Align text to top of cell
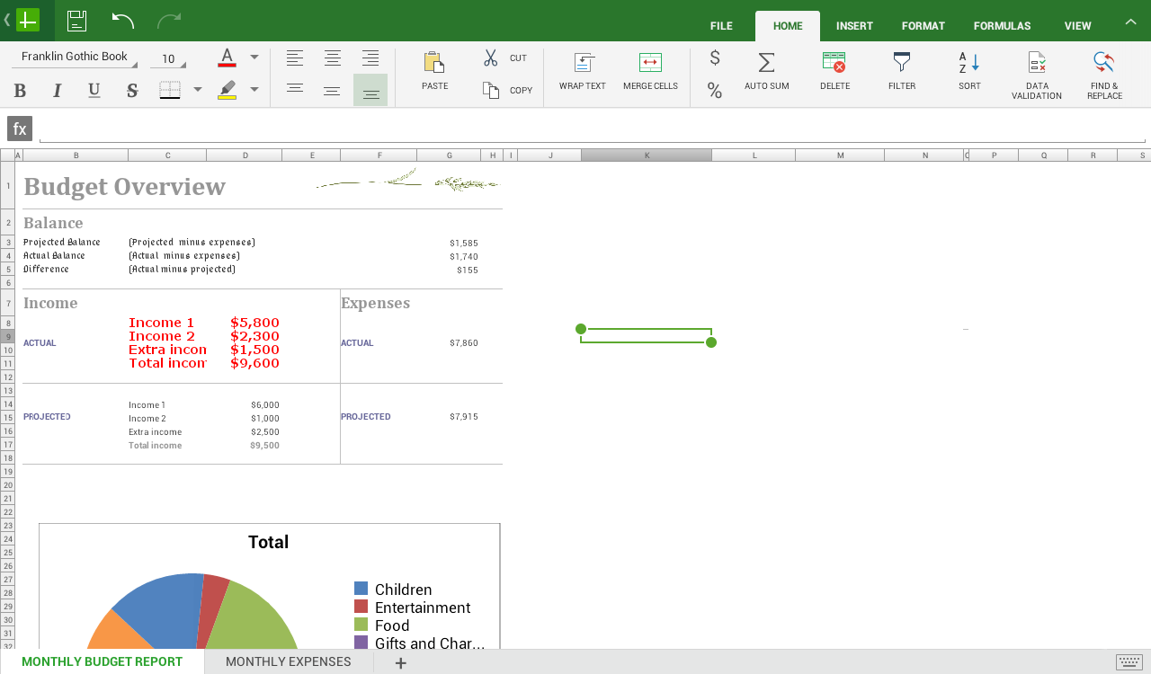The height and width of the screenshot is (674, 1151). [x=295, y=90]
